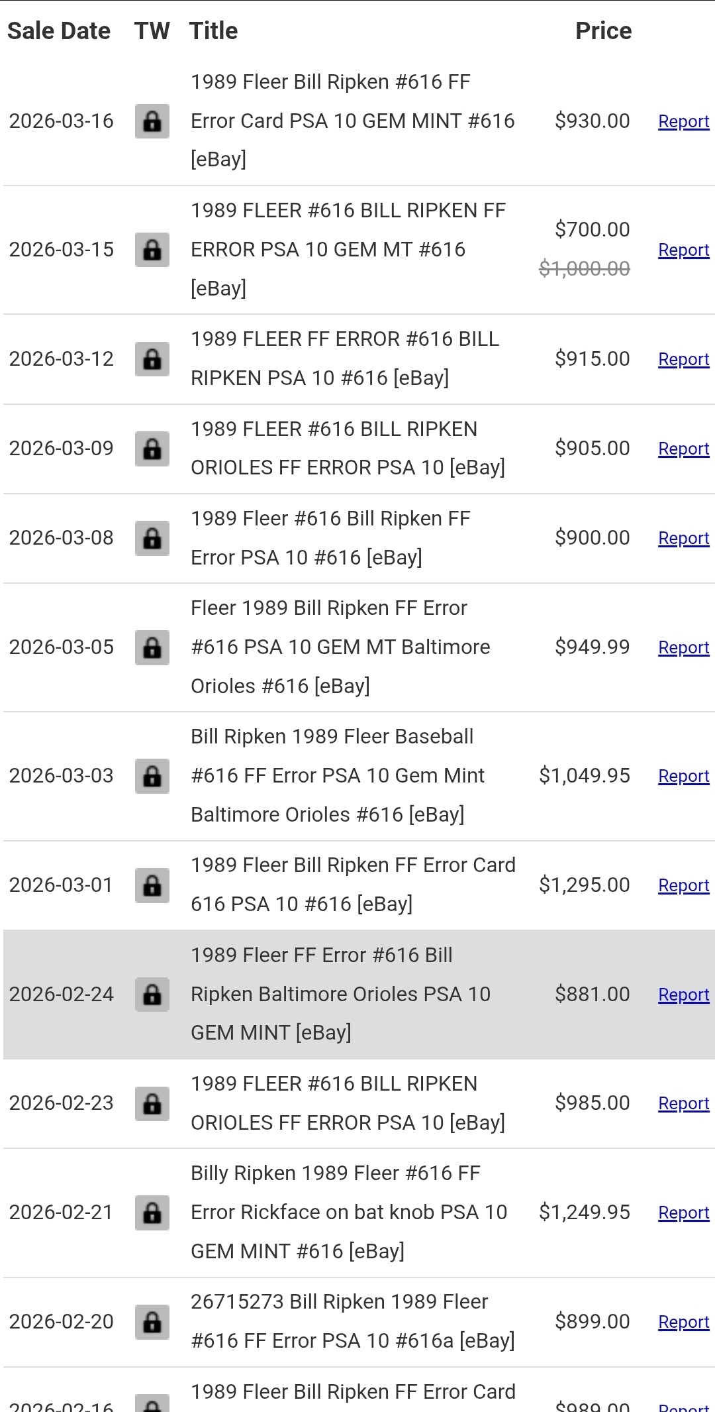Click the lock icon on the $949.99 row
The height and width of the screenshot is (1412, 715).
tap(152, 647)
